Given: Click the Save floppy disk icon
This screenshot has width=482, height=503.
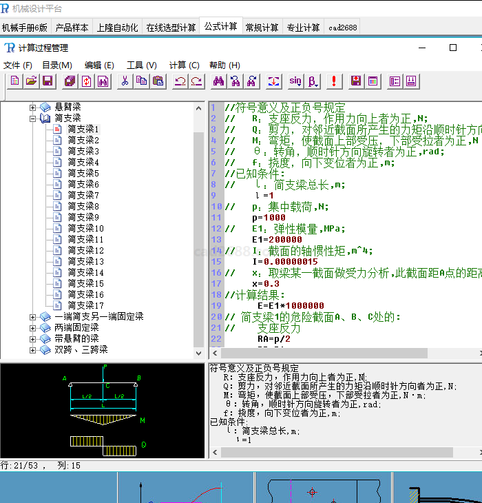Looking at the screenshot, I should pyautogui.click(x=48, y=81).
